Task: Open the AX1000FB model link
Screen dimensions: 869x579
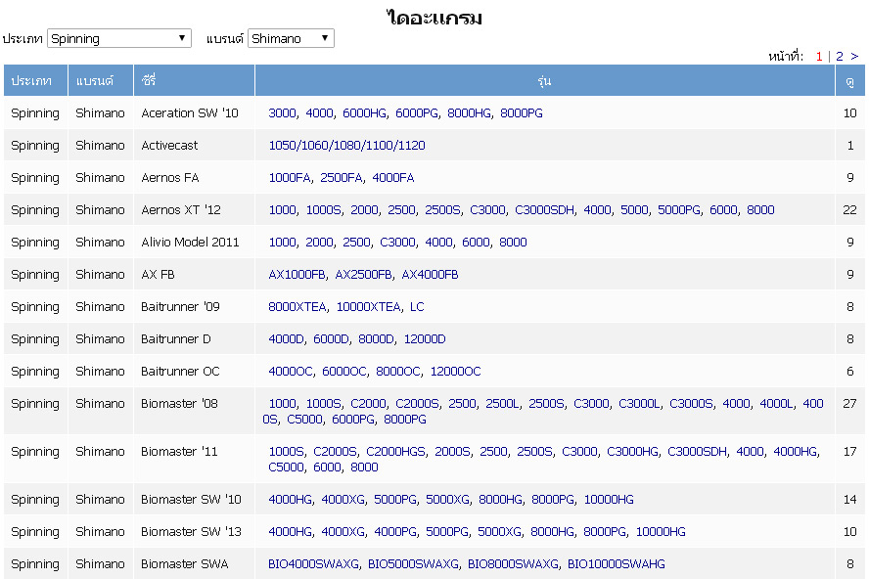Action: coord(297,274)
